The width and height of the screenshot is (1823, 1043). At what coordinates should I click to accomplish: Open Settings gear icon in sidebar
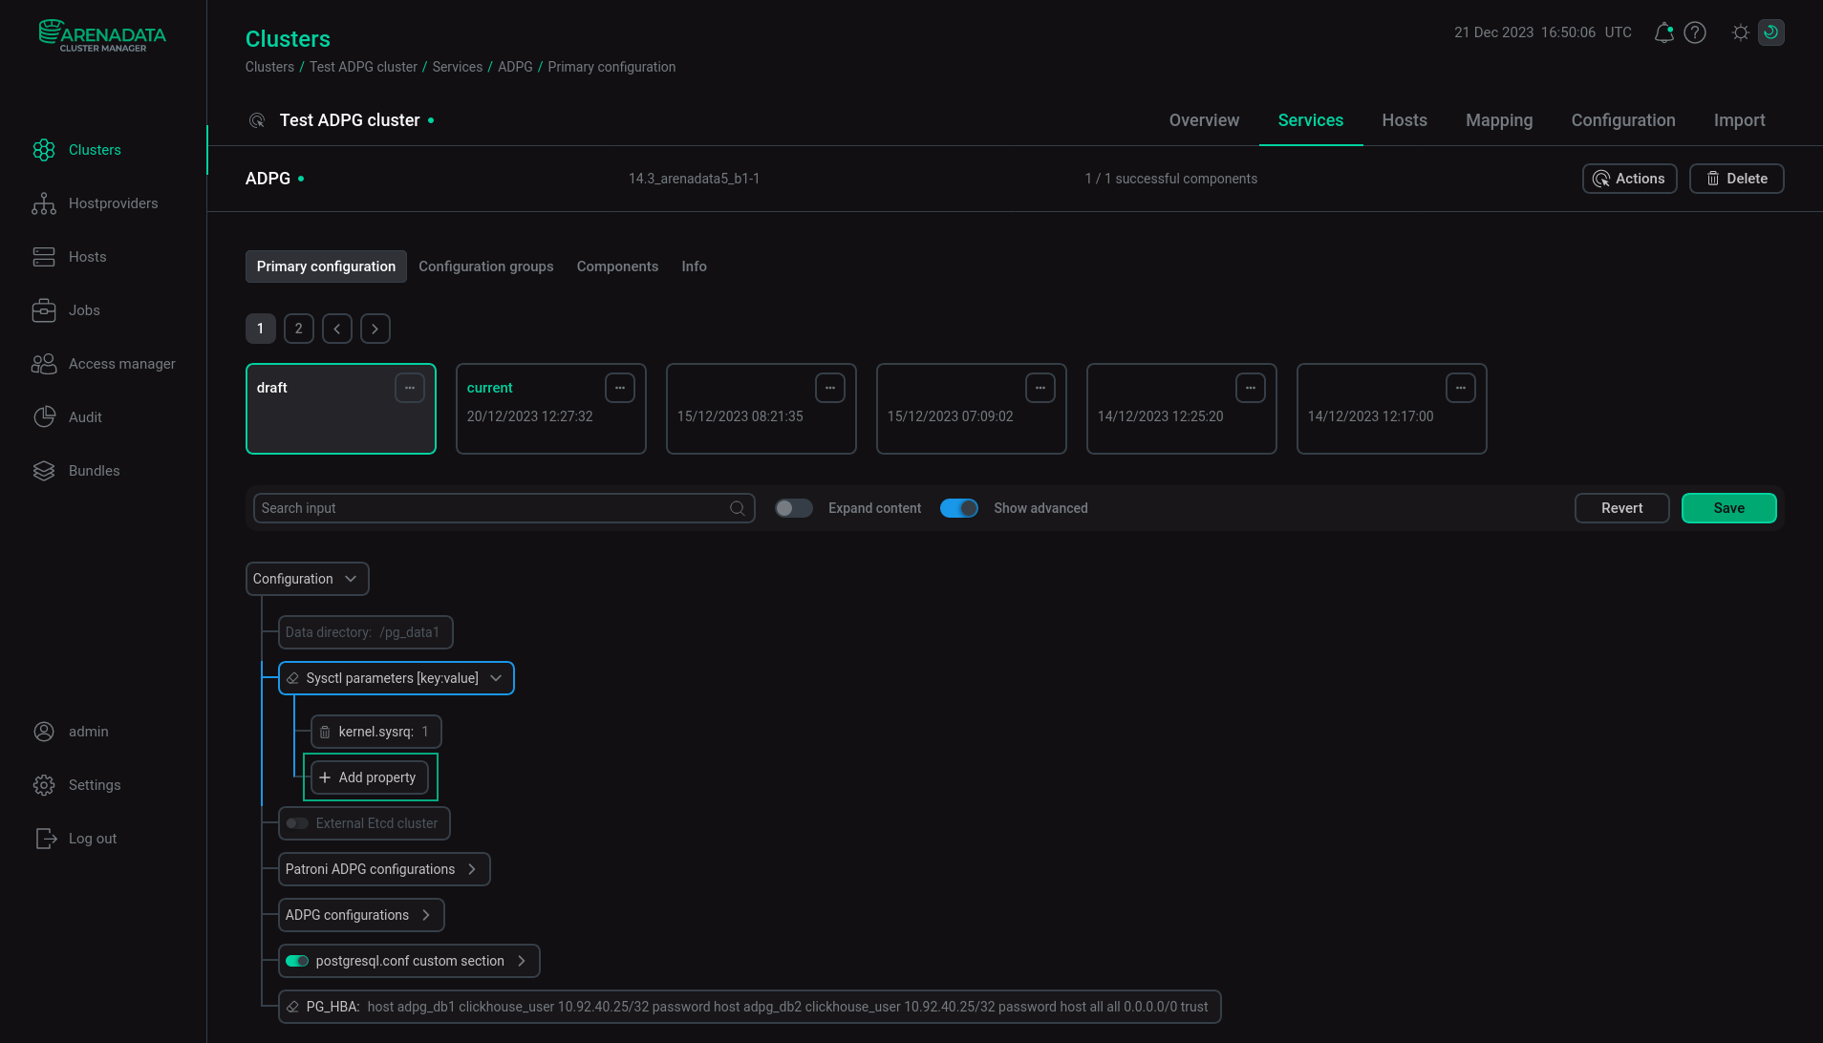point(44,785)
